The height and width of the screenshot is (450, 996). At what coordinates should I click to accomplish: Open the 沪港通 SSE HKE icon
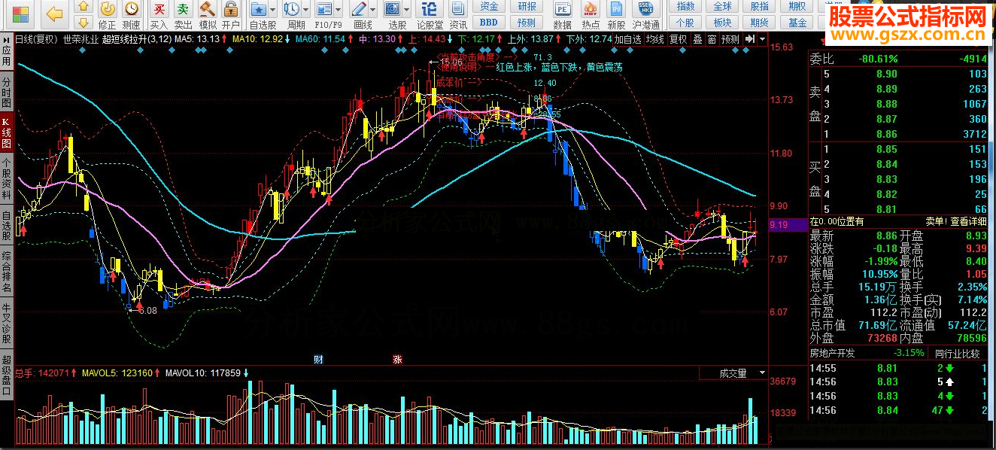pyautogui.click(x=645, y=9)
